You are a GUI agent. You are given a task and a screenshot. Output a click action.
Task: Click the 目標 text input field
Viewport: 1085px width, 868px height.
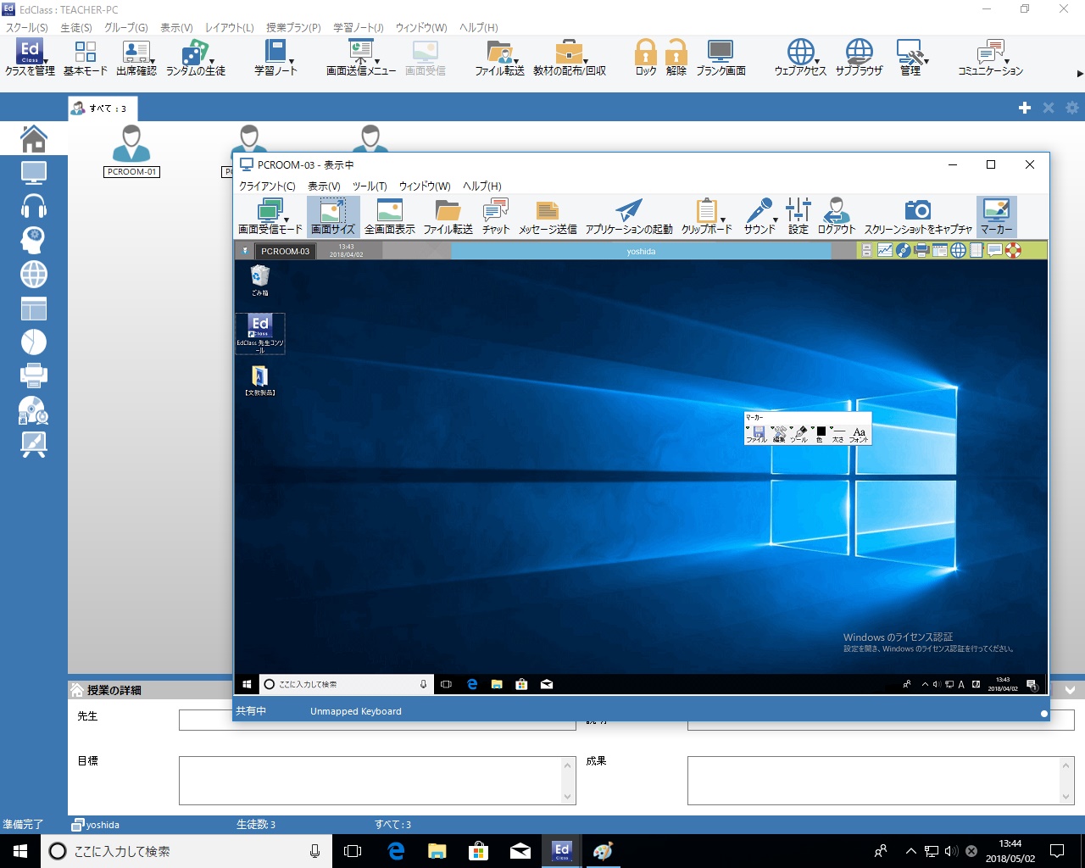click(x=372, y=780)
